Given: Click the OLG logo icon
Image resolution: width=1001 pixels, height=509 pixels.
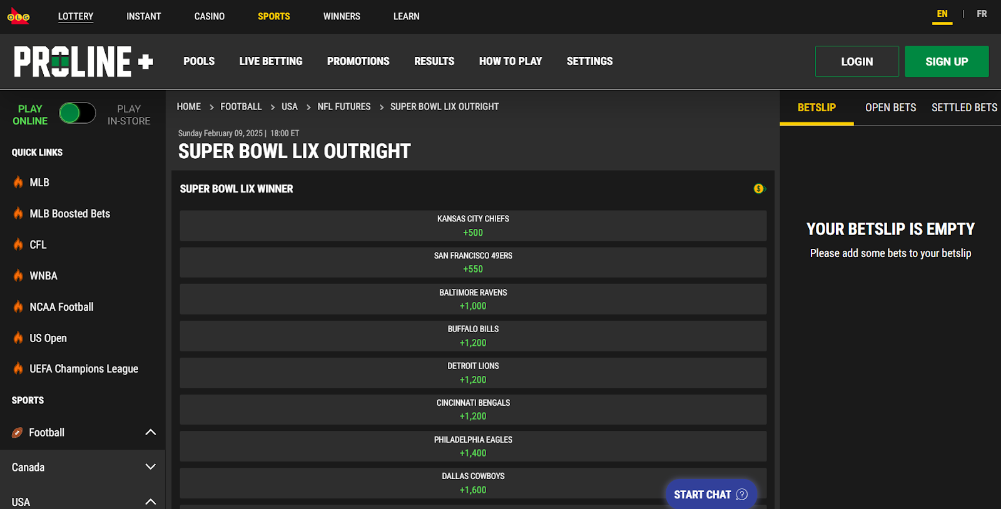Looking at the screenshot, I should (x=18, y=16).
